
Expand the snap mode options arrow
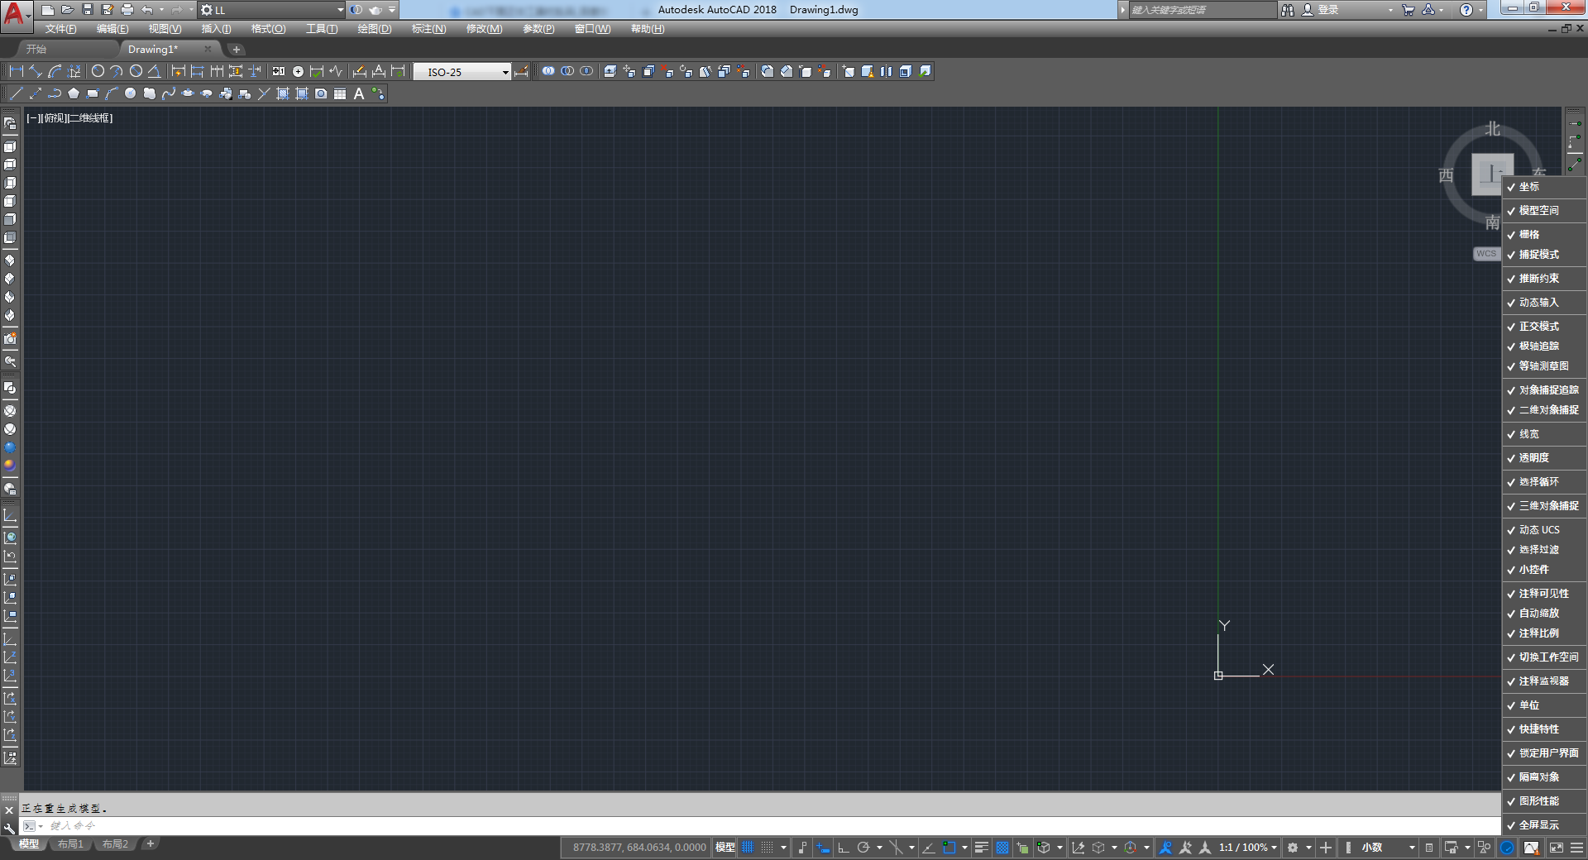[x=783, y=848]
